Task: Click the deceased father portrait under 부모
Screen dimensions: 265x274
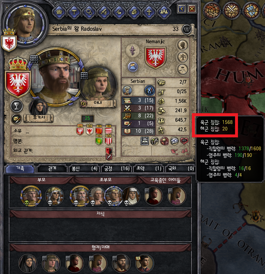Action: (x=31, y=195)
